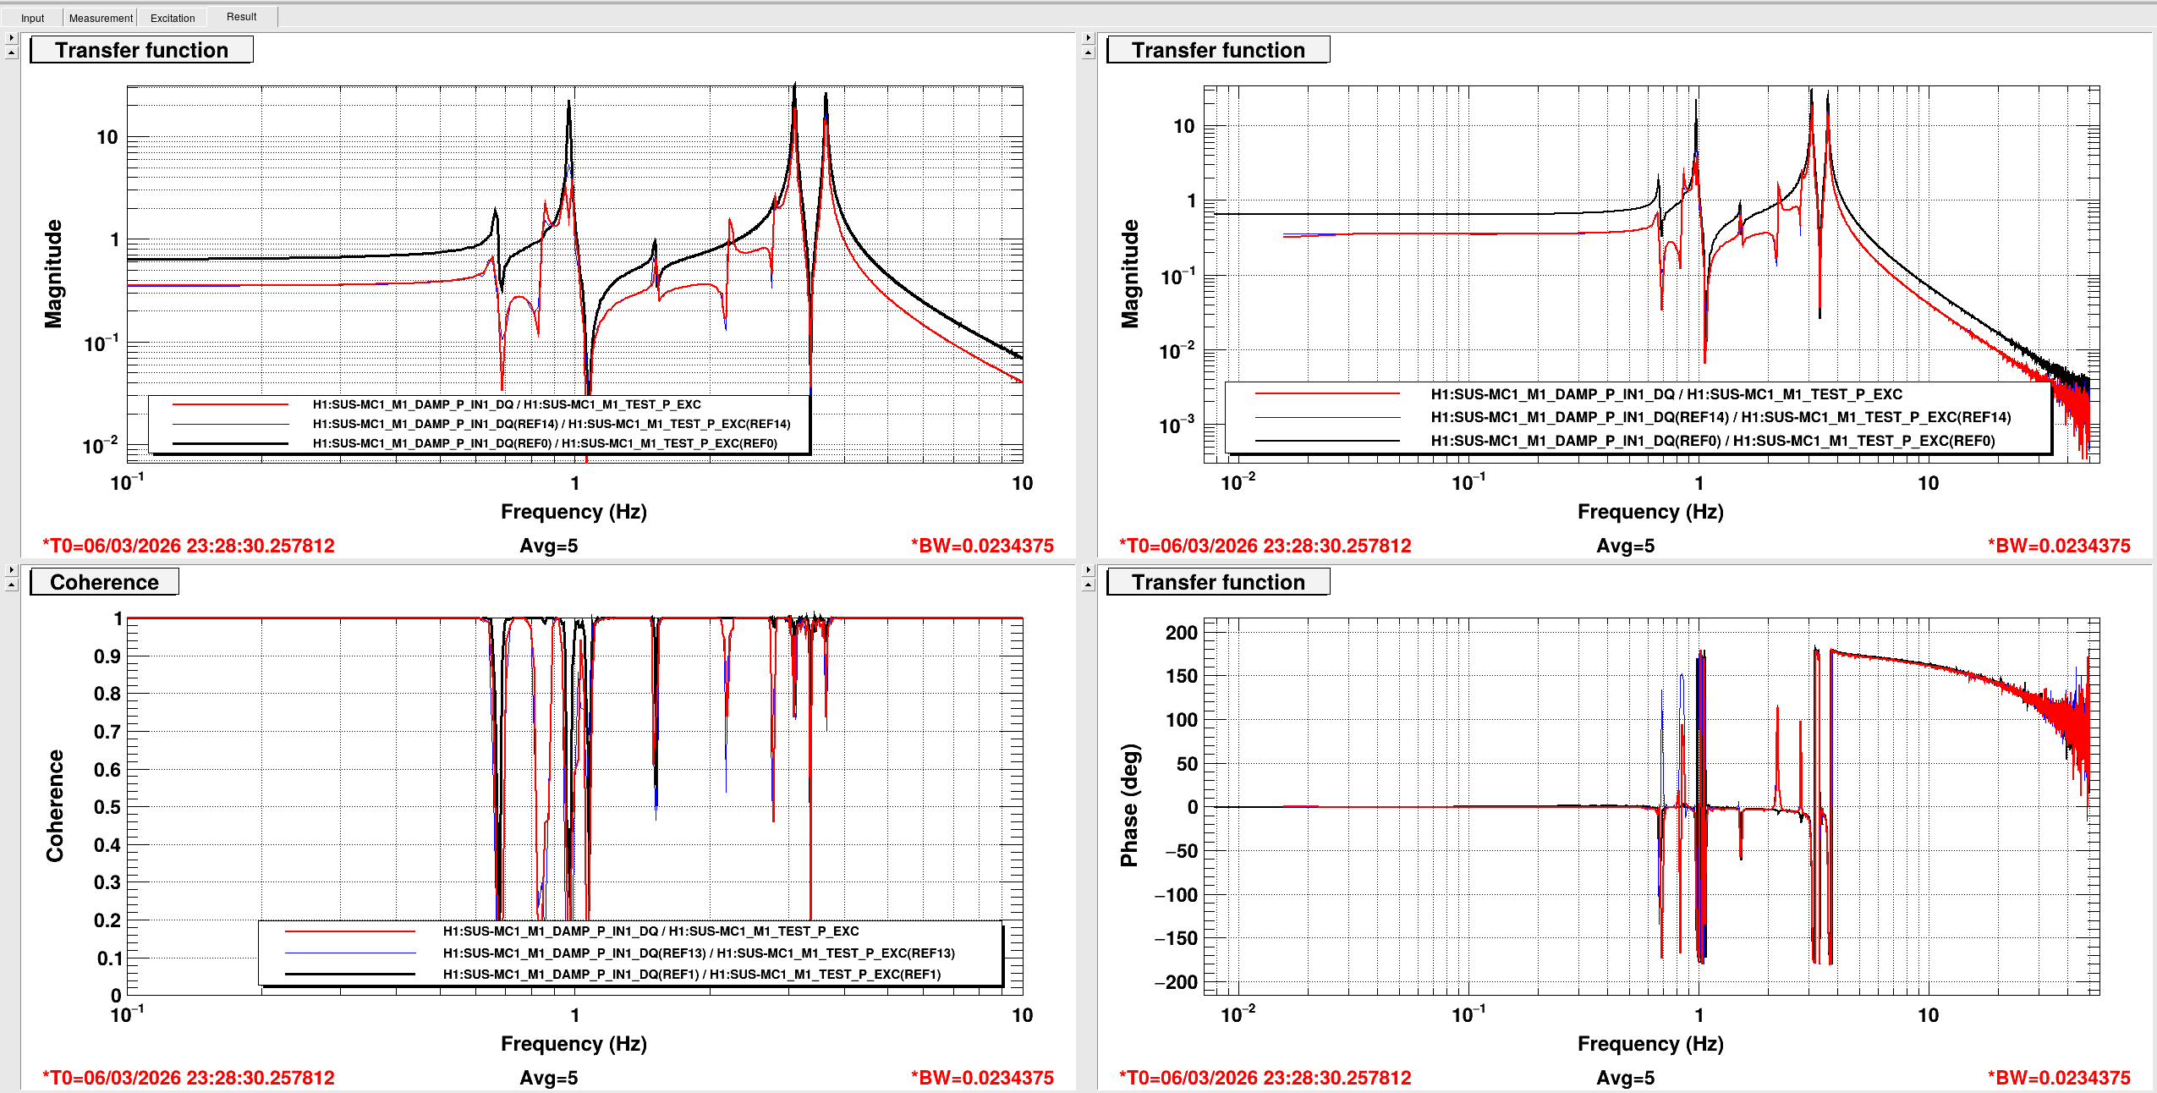Click up-arrow button beside top-right Transfer function plot
This screenshot has height=1093, width=2157.
tap(1088, 52)
